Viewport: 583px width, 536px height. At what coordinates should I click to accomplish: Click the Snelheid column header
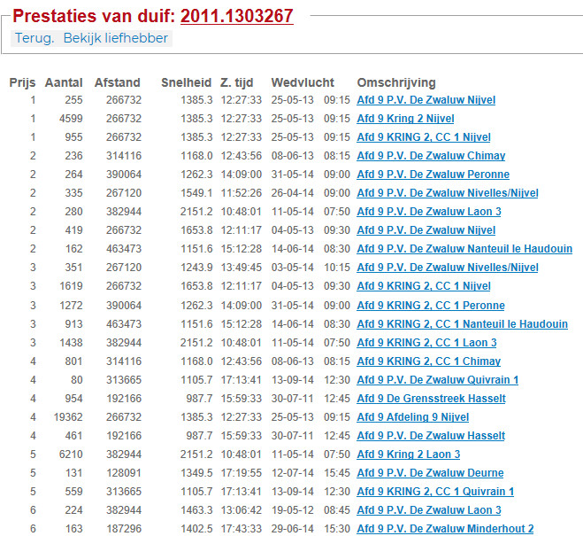pyautogui.click(x=186, y=82)
